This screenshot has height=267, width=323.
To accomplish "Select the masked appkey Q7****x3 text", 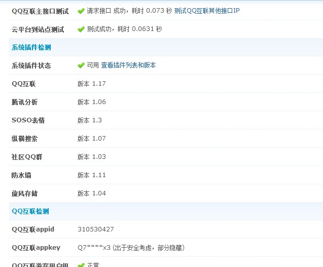I will (x=94, y=247).
